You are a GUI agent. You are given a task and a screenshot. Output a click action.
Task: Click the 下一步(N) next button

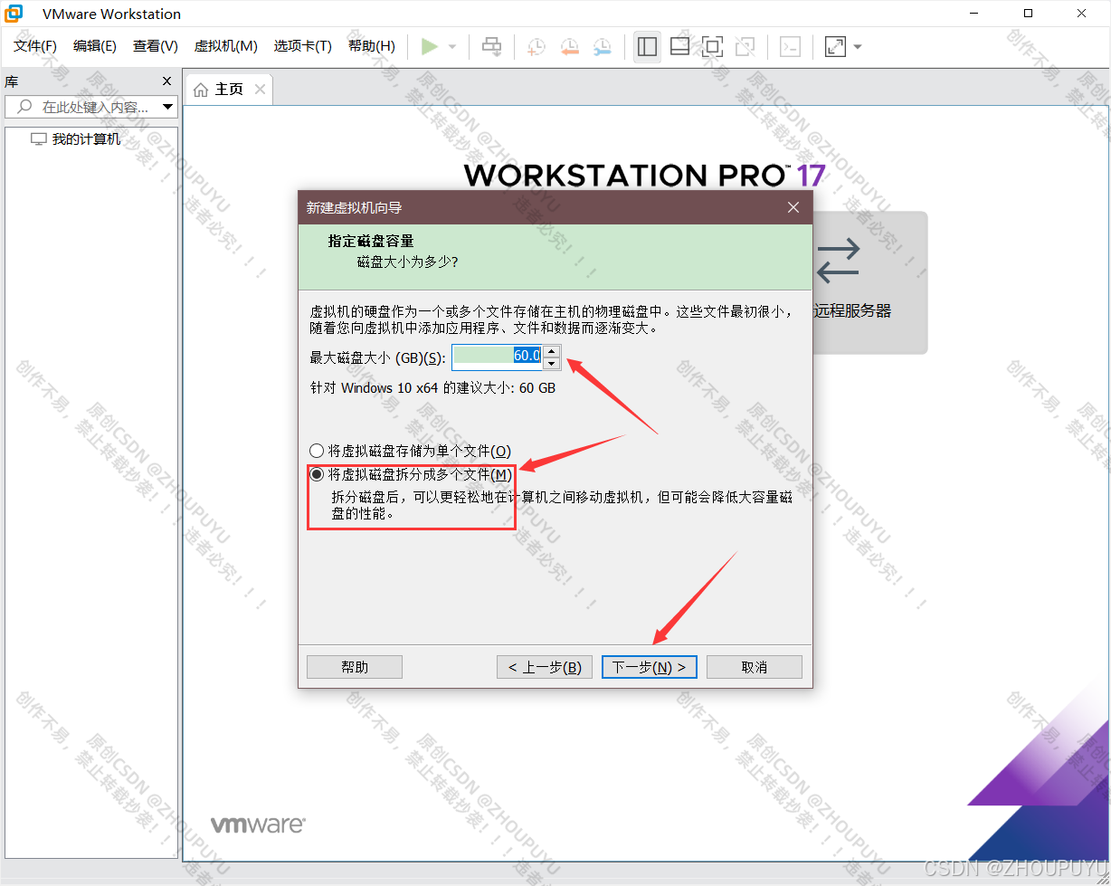pos(649,667)
